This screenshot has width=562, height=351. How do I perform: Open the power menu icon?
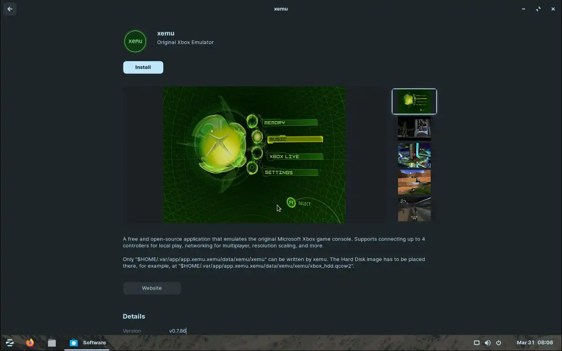498,343
